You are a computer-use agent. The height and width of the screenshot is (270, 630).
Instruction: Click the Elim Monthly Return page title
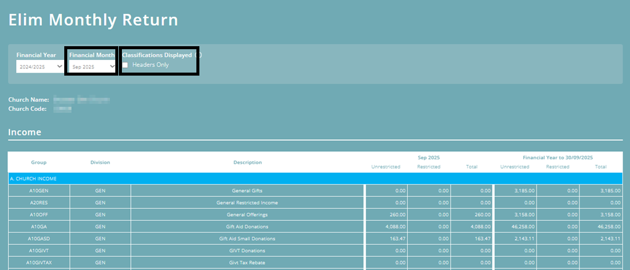pos(93,20)
